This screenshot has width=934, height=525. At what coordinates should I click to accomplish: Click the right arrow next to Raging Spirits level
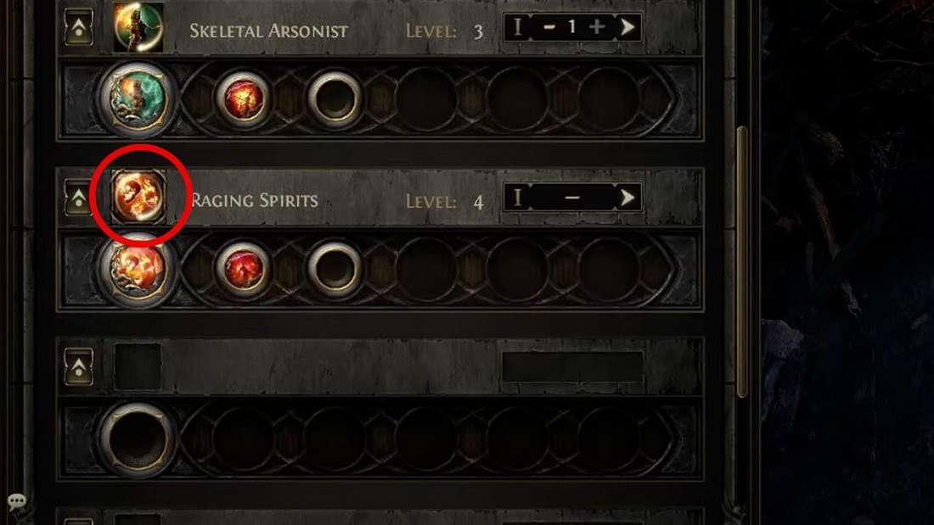coord(627,198)
